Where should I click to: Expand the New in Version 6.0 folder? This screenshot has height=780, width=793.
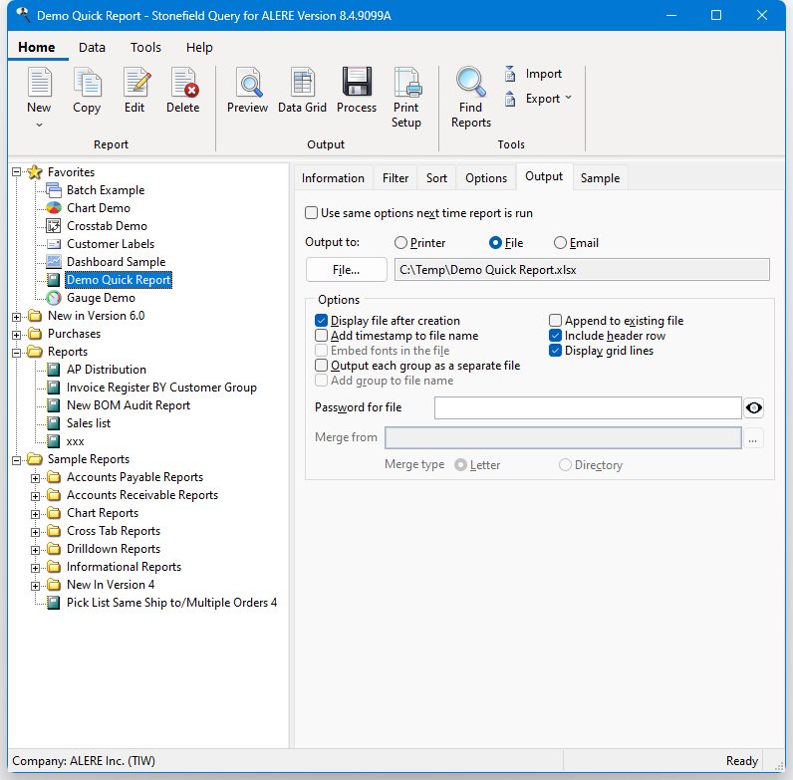coord(17,317)
